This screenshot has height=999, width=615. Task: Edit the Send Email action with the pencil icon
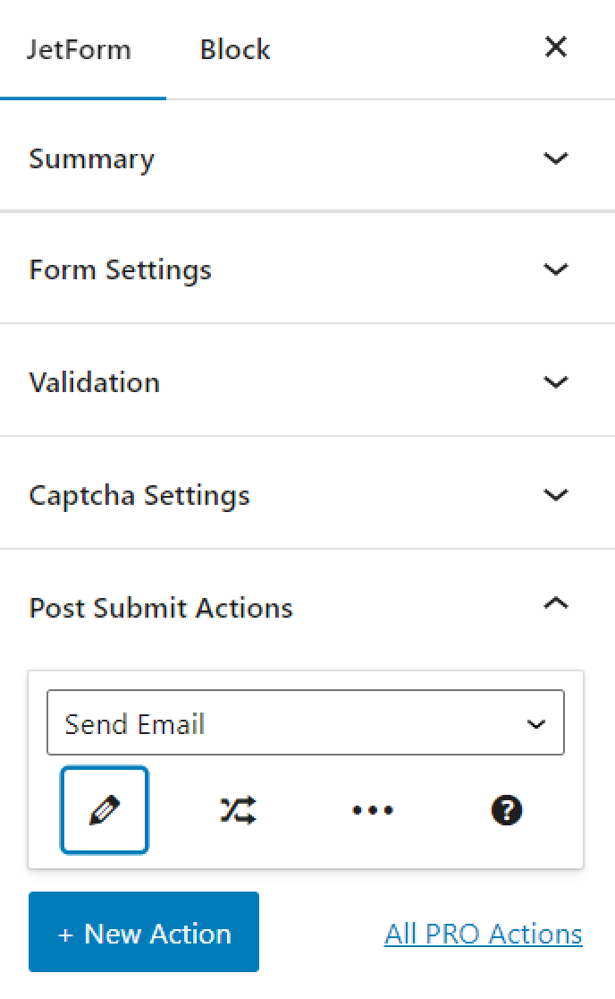(x=104, y=810)
